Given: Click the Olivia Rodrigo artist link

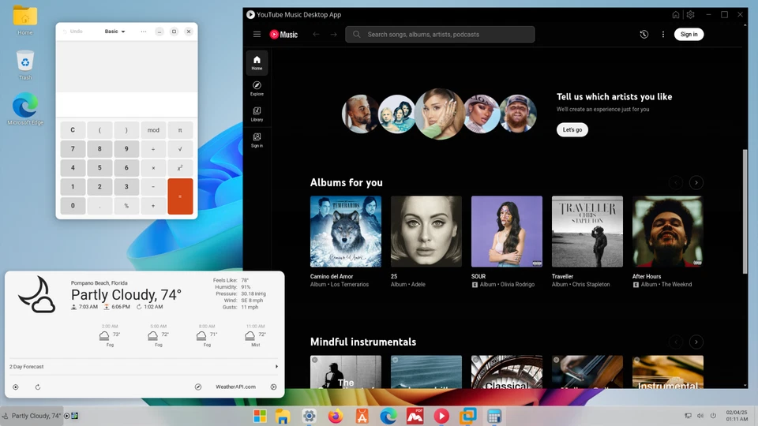Looking at the screenshot, I should coord(516,285).
